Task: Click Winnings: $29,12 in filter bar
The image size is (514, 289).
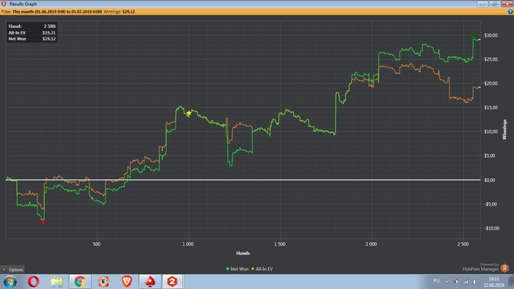Action: click(119, 12)
